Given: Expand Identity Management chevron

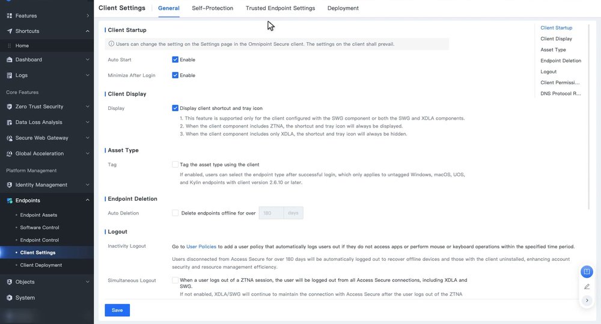Looking at the screenshot, I should coord(88,185).
